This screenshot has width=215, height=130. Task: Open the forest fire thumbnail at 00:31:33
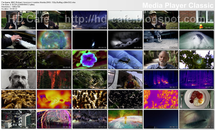coord(54,79)
